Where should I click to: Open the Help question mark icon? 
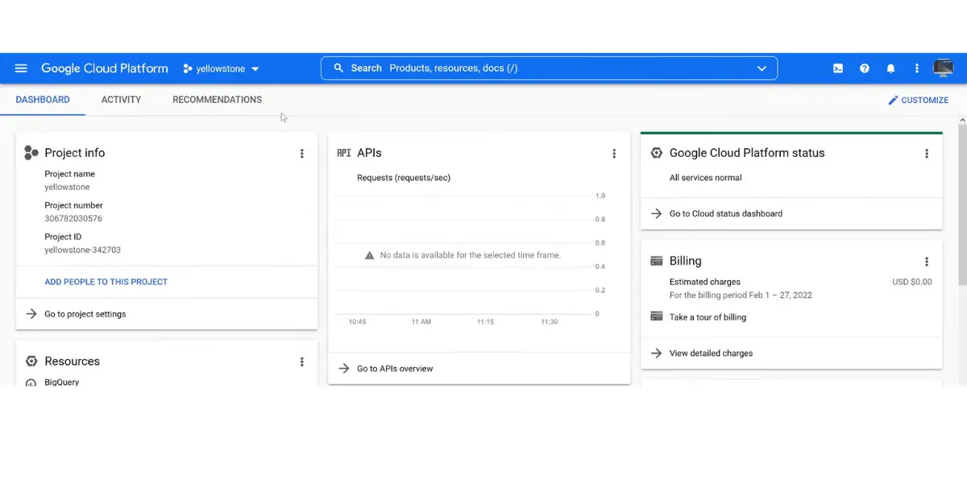click(865, 68)
